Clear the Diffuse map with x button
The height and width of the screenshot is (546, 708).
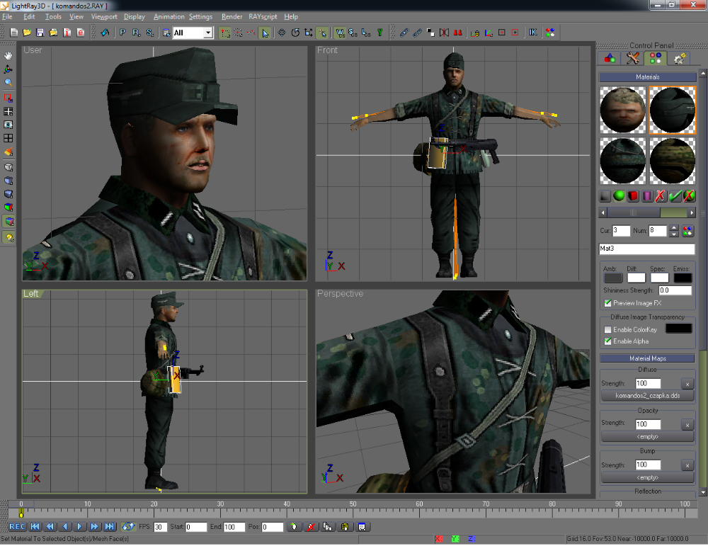point(687,384)
